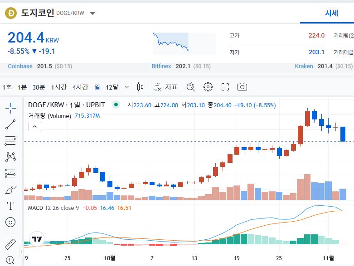354x266 pixels.
Task: Select the 일 daily interval
Action: click(97, 87)
